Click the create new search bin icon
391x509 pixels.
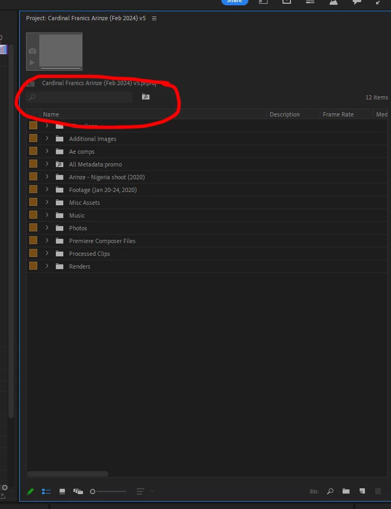(x=145, y=97)
